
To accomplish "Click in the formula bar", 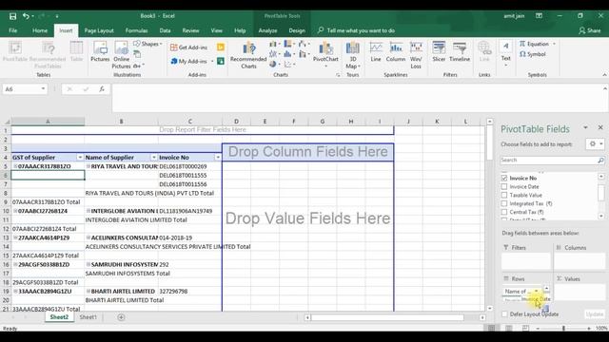I will pyautogui.click(x=358, y=99).
